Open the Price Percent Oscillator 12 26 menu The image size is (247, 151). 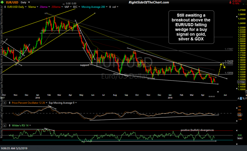[x=28, y=103]
